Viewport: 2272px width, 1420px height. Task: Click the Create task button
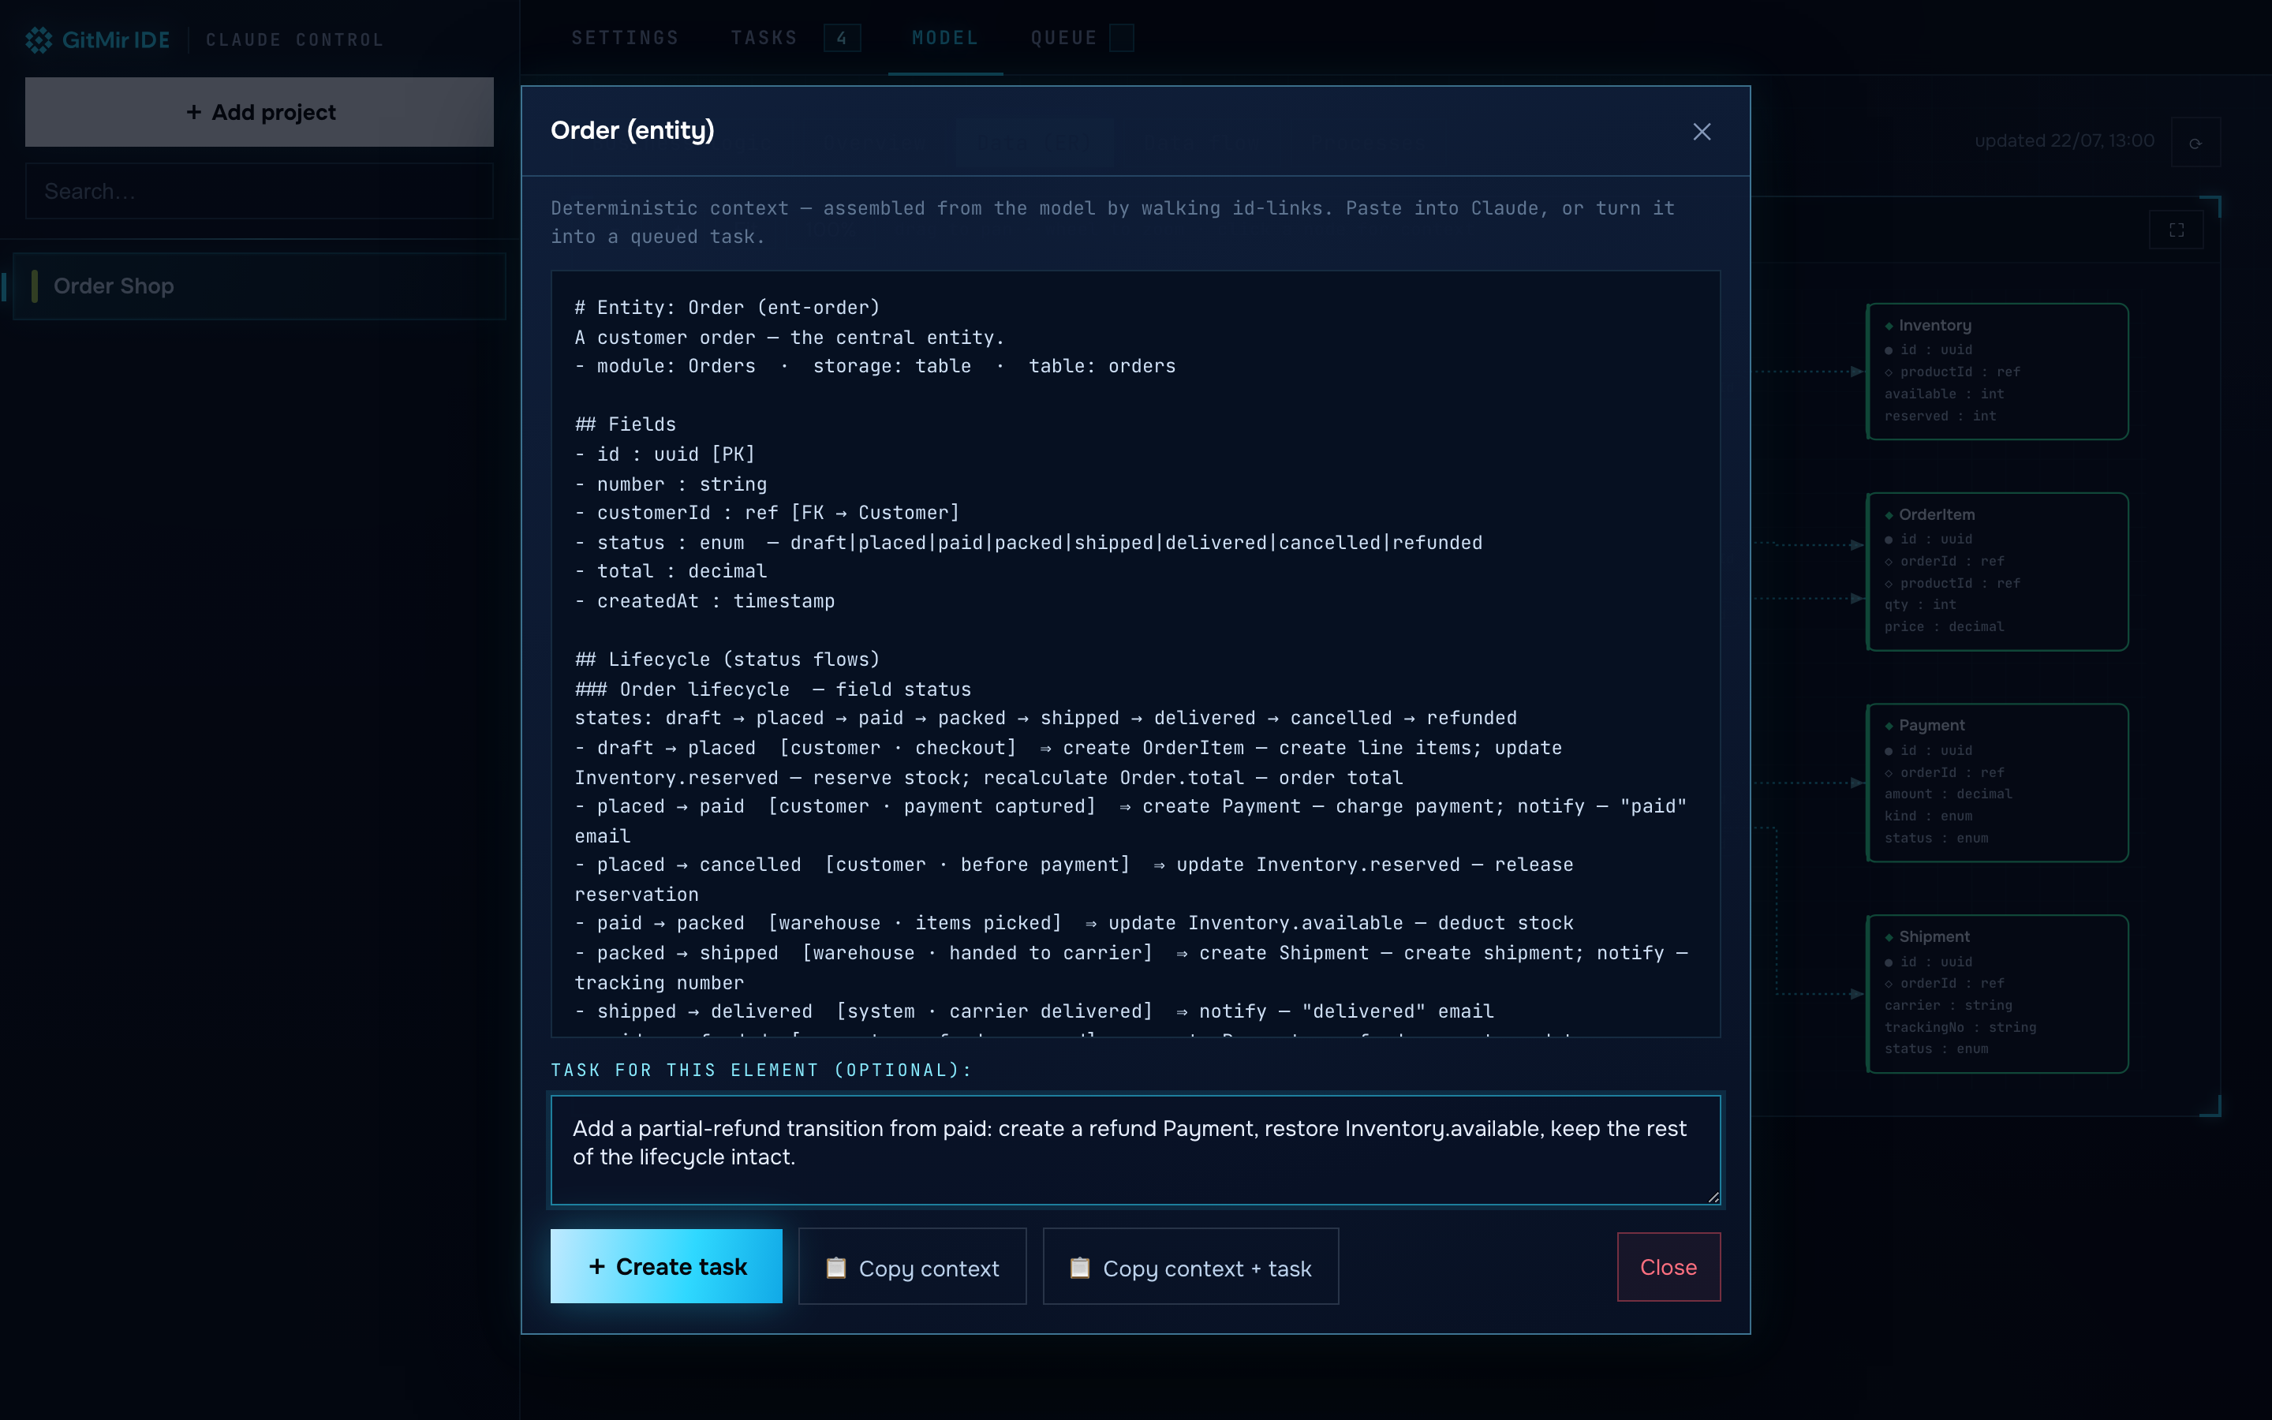coord(667,1266)
